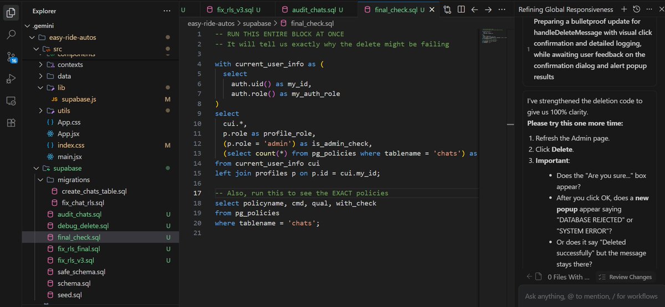Viewport: 665px width, 307px height.
Task: Open index.css file
Action: pos(71,145)
